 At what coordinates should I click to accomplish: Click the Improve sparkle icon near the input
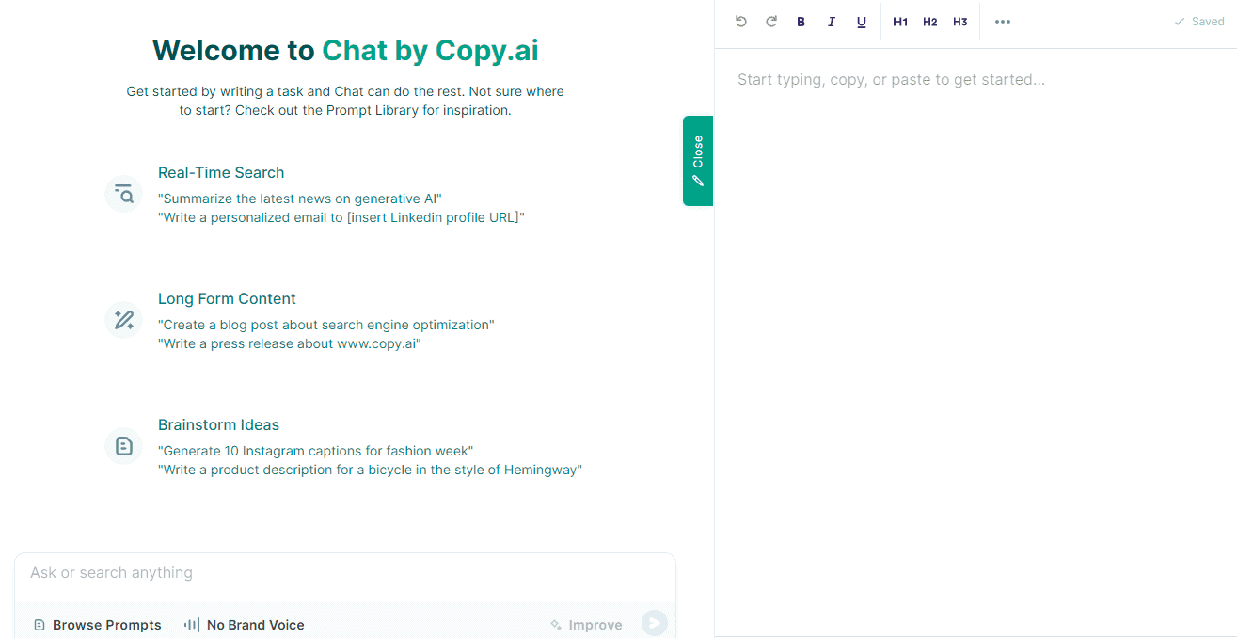(x=556, y=624)
